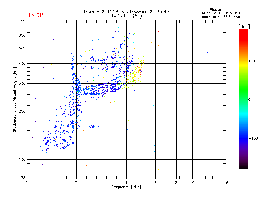Click the 'mean, sd,O: -94.5, 19.0' line
This screenshot has height=199, width=266.
221,13
